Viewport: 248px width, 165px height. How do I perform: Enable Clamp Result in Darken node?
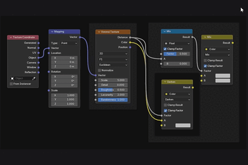pos(165,105)
